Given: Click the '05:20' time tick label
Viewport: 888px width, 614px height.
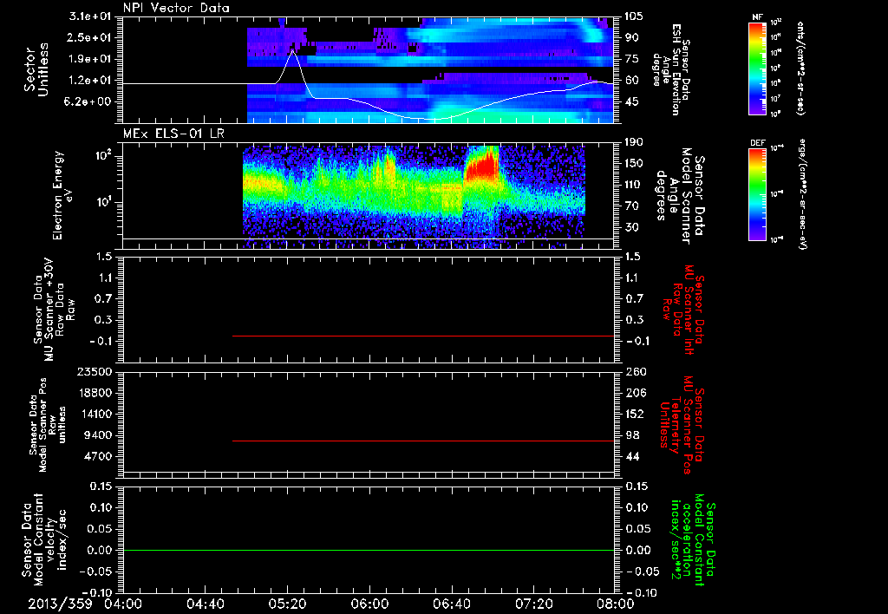Looking at the screenshot, I should (287, 604).
